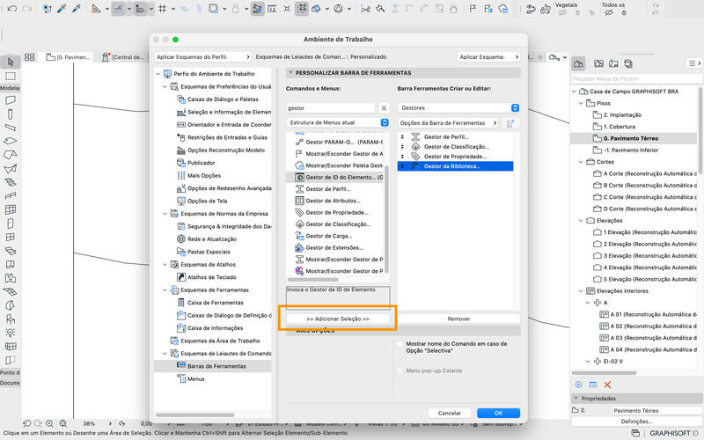Select Gestor de Classificação... in right list

click(455, 147)
